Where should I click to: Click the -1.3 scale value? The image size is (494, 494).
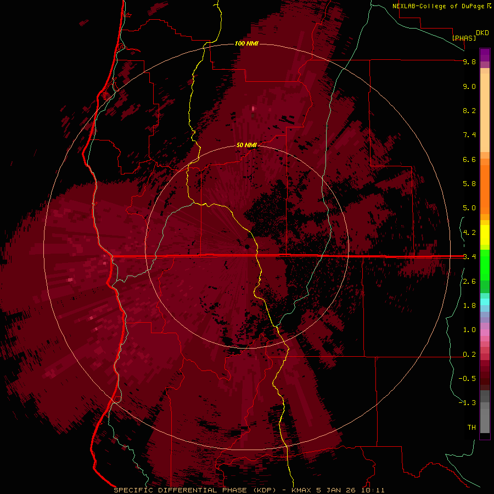point(467,403)
